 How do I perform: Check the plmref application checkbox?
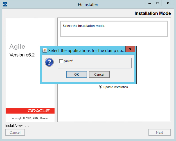click(61, 61)
